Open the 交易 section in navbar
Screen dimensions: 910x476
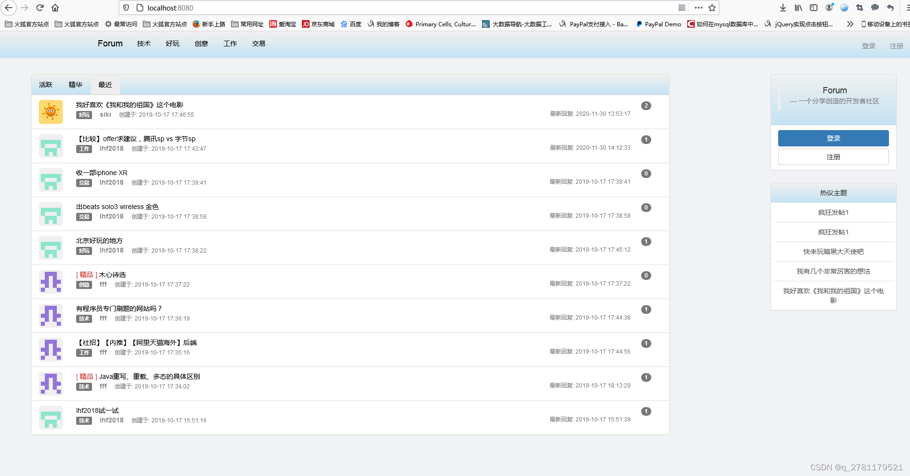coord(259,44)
